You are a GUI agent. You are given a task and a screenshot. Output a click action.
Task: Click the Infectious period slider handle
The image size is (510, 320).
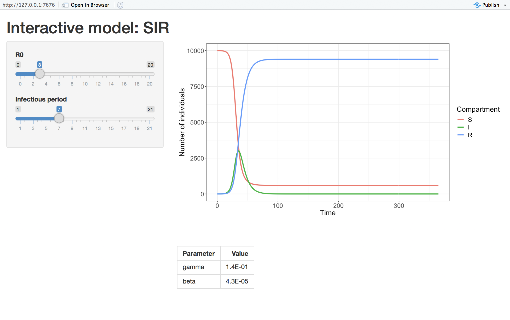coord(59,118)
